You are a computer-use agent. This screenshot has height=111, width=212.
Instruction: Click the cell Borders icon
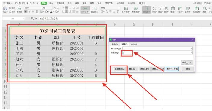37,12
